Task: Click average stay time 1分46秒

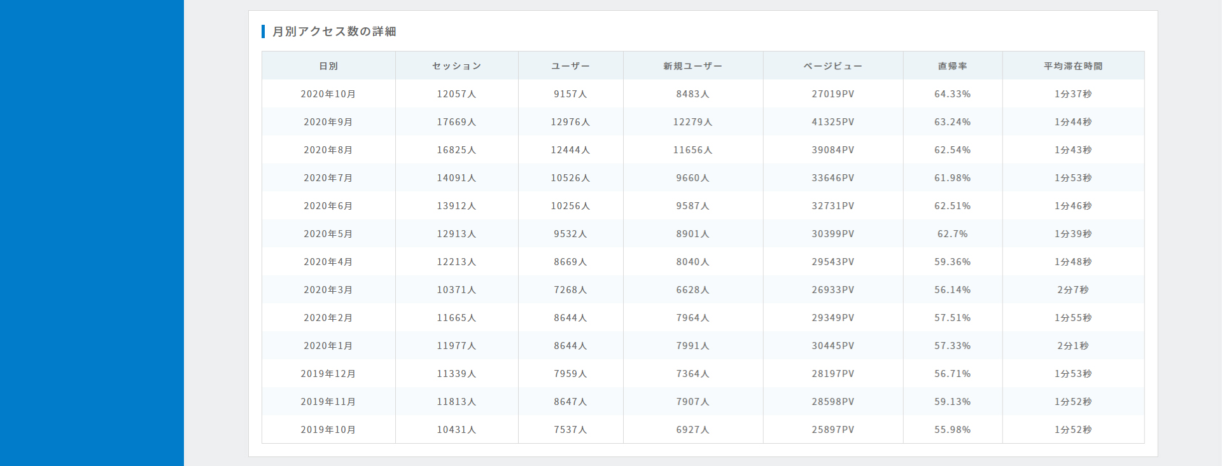Action: tap(1073, 206)
